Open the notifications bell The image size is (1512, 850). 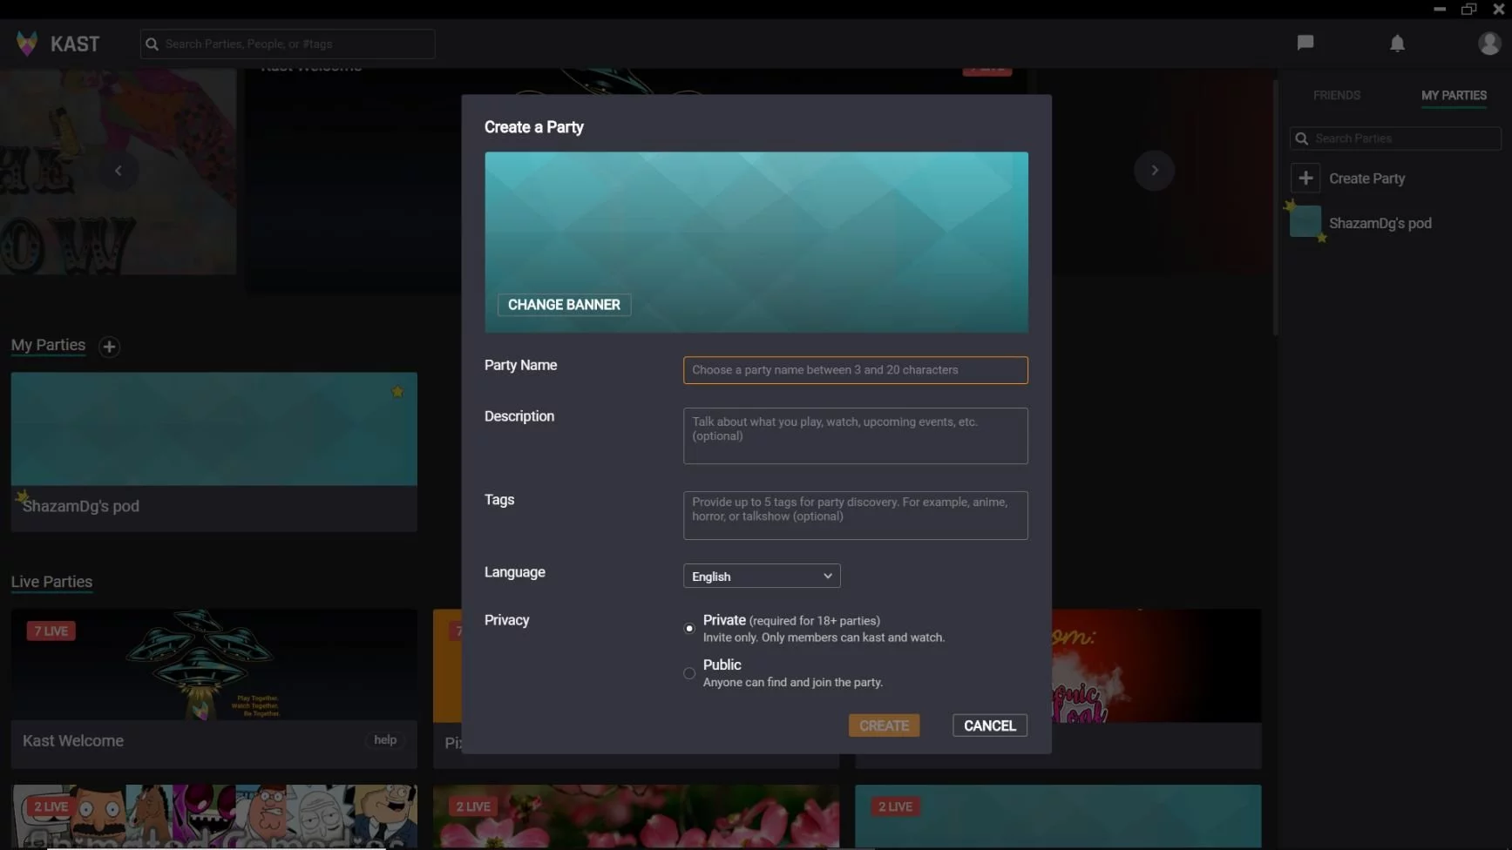click(1397, 43)
